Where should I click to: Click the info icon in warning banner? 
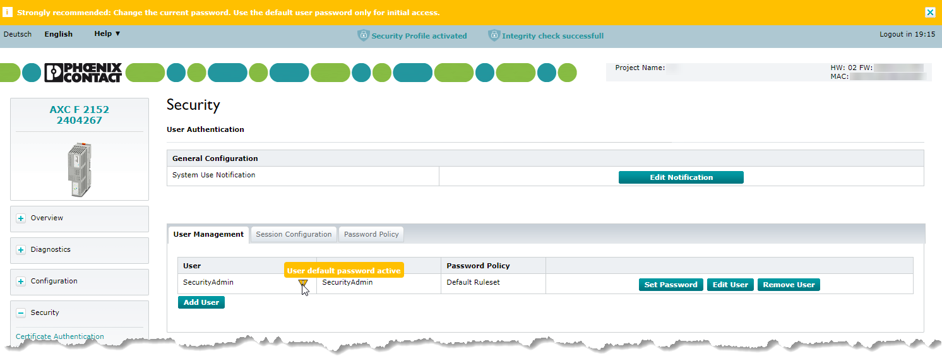tap(8, 12)
